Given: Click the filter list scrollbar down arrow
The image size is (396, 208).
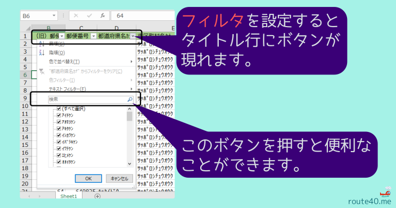Looking at the screenshot, I should coord(129,164).
